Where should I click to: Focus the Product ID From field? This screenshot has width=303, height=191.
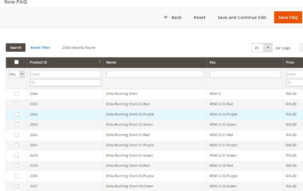[65, 74]
